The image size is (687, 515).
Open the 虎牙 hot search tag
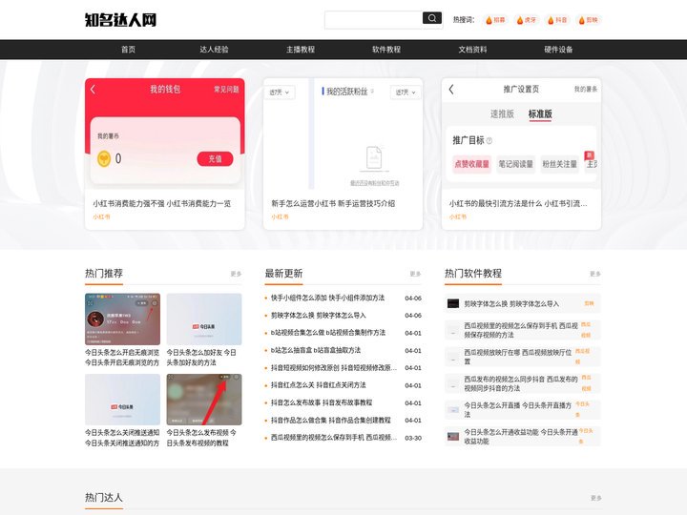[x=526, y=20]
